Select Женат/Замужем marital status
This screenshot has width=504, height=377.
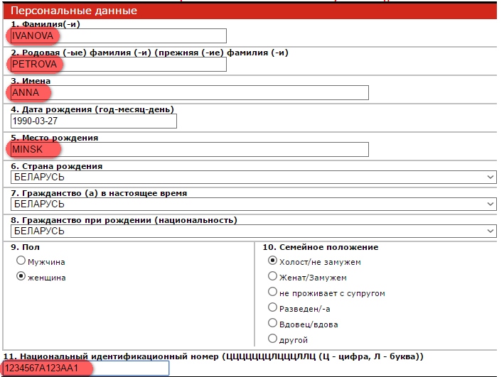coord(272,276)
